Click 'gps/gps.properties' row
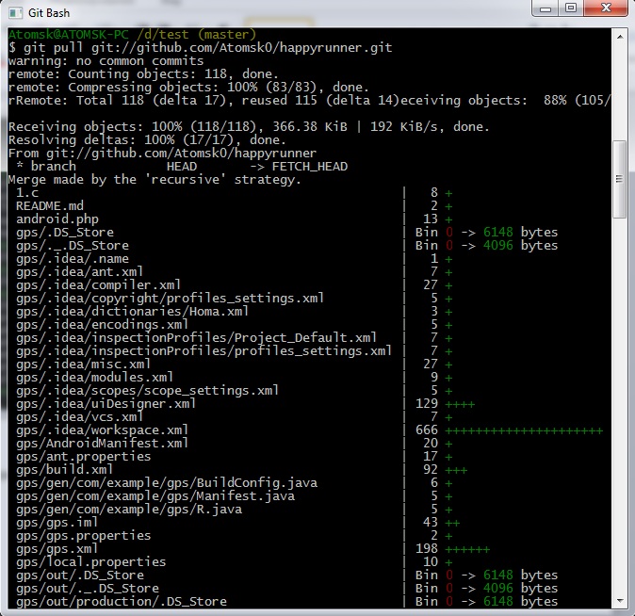 pyautogui.click(x=235, y=536)
